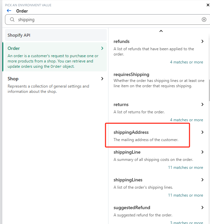Select the Order category in sidebar
Viewport: 210px width, 224px height.
click(56, 57)
